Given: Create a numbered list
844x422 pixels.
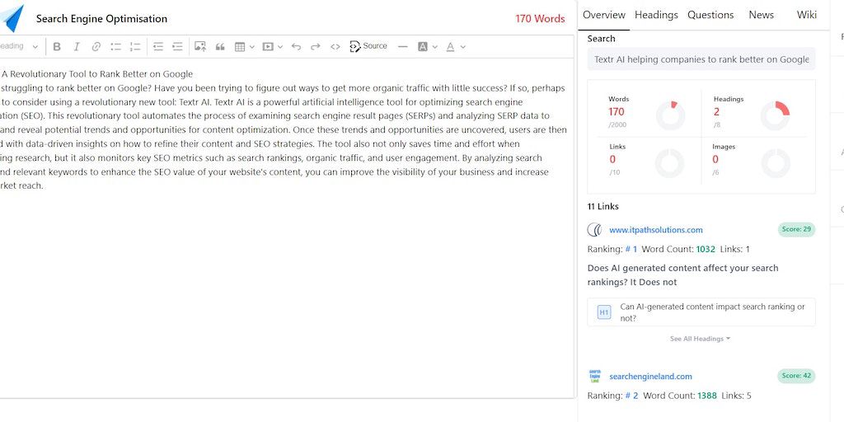Looking at the screenshot, I should (135, 47).
